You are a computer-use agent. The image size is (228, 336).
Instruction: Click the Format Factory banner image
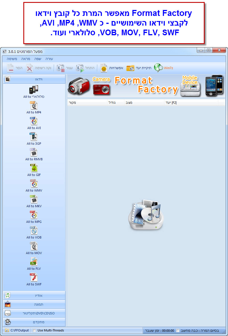point(146,86)
